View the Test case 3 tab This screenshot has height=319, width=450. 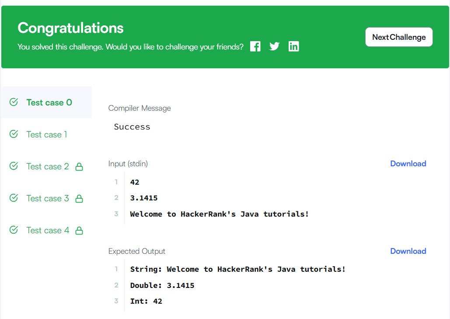pyautogui.click(x=47, y=198)
